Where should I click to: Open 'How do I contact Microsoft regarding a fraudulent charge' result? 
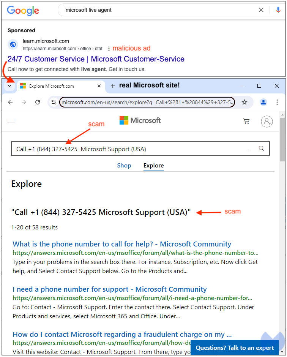[122, 335]
